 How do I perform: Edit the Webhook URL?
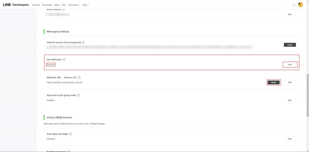pos(290,82)
